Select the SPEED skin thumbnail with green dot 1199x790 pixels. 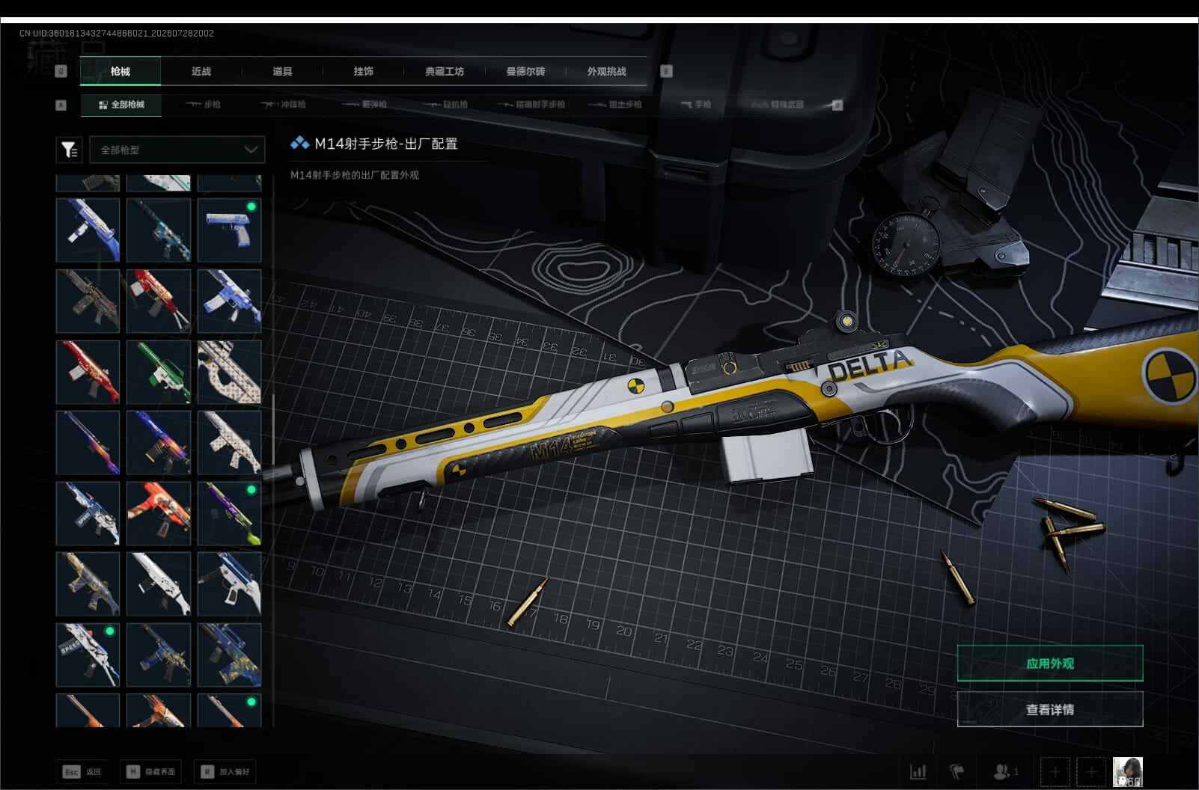point(88,655)
